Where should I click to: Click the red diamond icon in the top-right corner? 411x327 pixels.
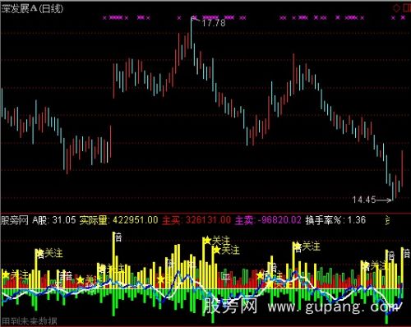(396, 8)
